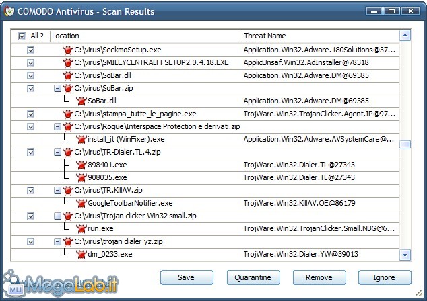Collapse the TR.KillAV.zip node
The width and height of the screenshot is (427, 301).
(57, 190)
